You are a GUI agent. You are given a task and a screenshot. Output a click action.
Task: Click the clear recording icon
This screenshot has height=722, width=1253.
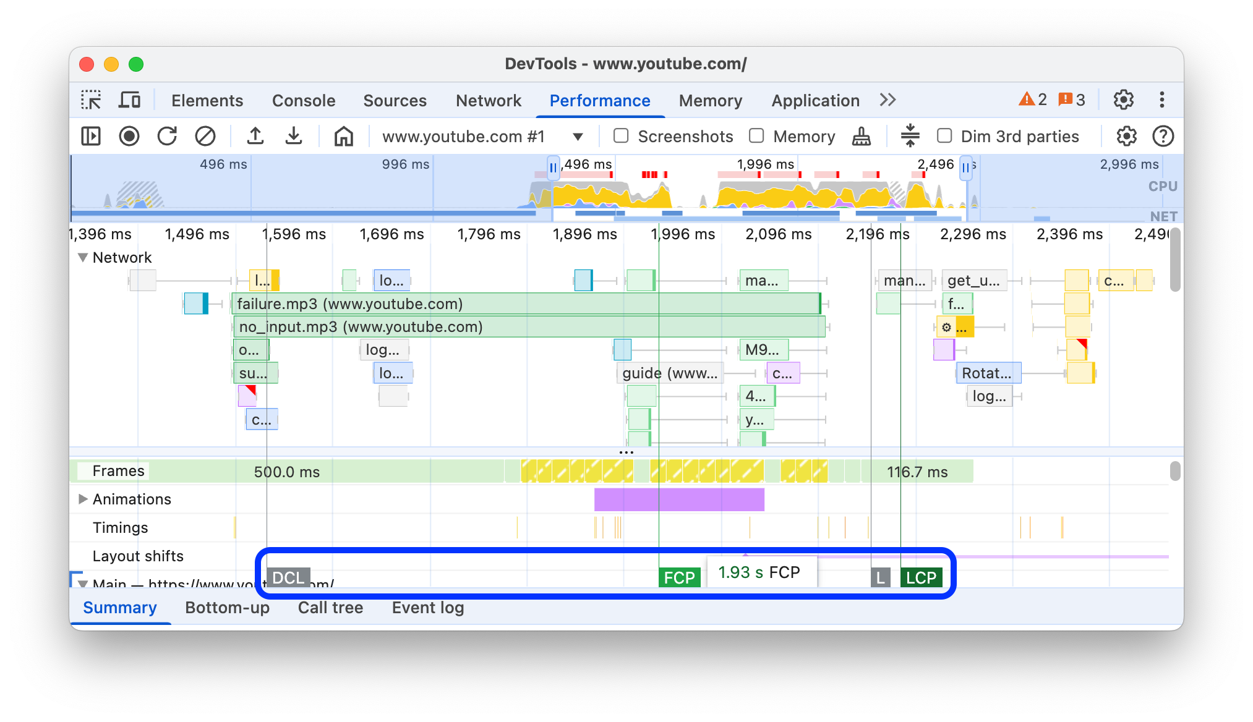(205, 136)
